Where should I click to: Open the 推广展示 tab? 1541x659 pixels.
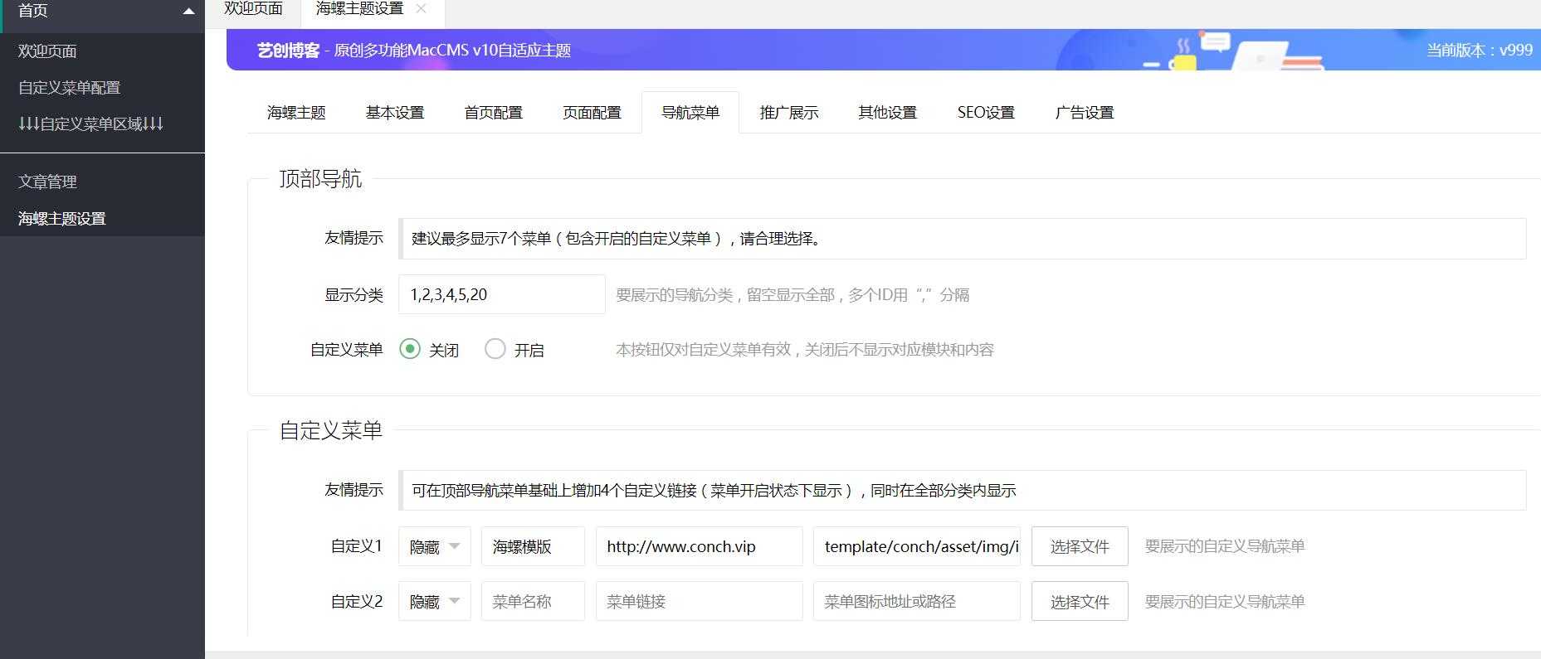pyautogui.click(x=789, y=112)
